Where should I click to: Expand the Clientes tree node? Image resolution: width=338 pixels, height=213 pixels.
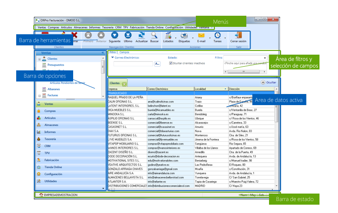[x=40, y=59]
